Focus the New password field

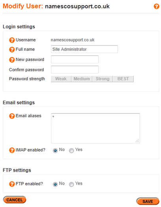pyautogui.click(x=75, y=59)
